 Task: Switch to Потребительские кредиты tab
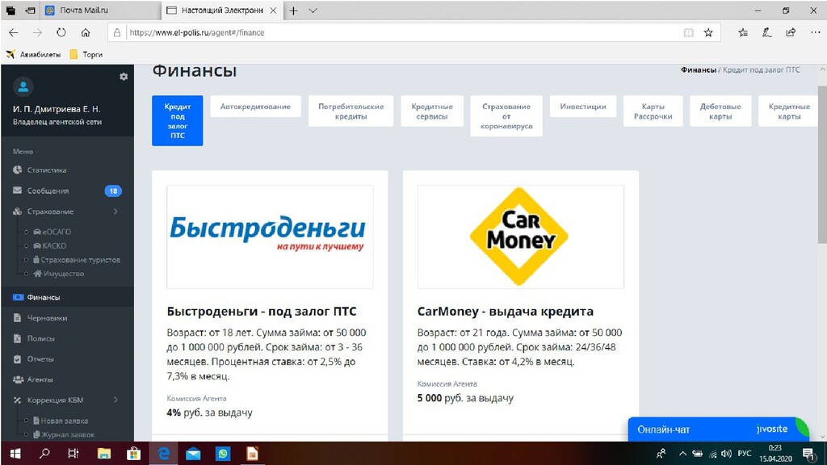[351, 111]
